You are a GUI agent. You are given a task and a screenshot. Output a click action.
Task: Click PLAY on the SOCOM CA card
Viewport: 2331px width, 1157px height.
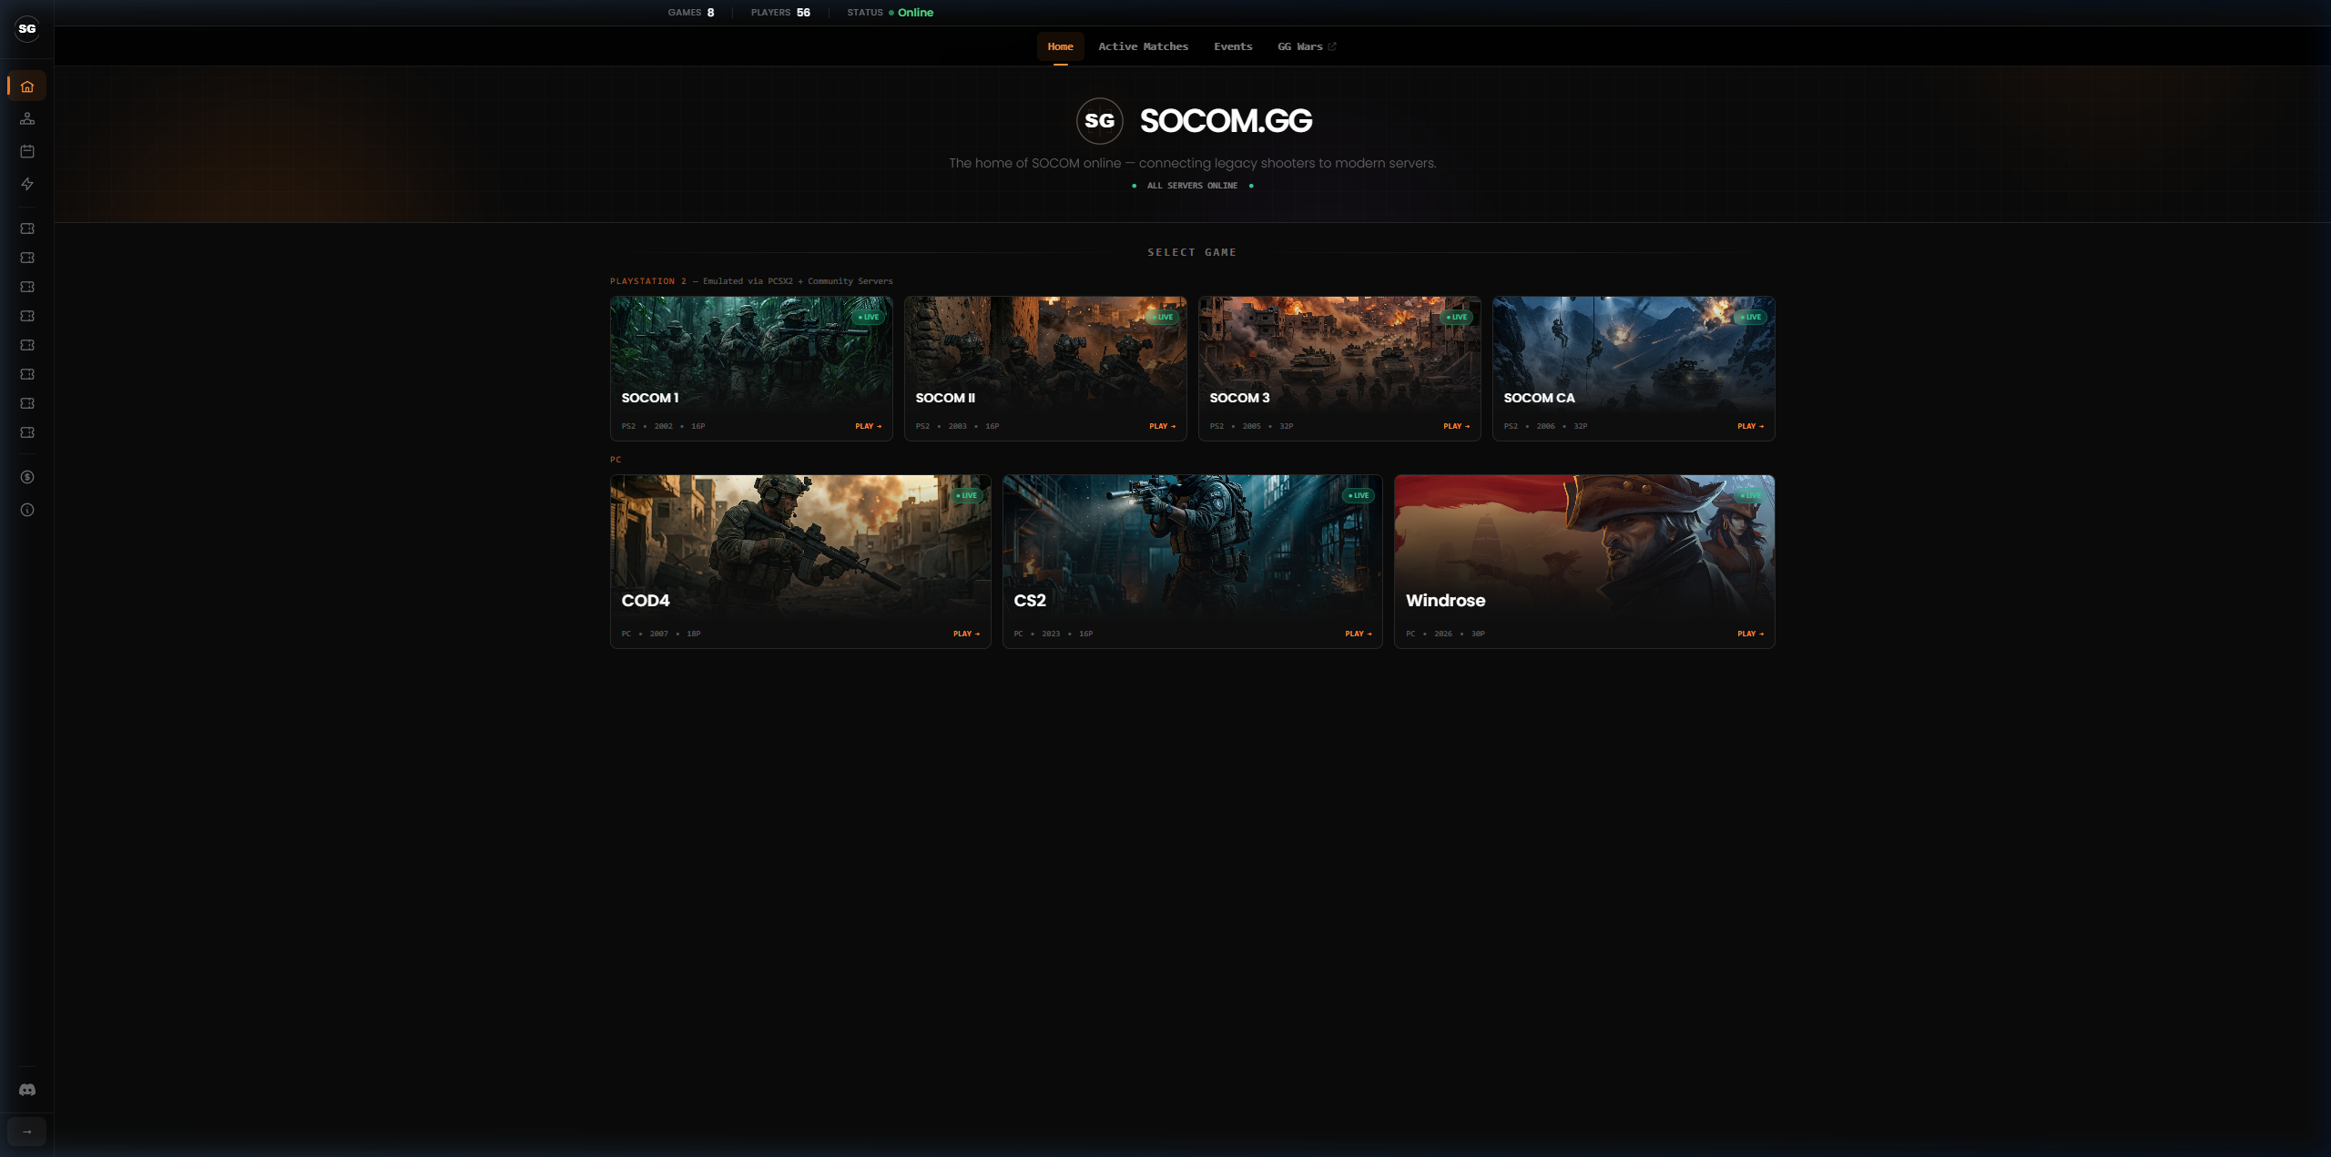1750,426
